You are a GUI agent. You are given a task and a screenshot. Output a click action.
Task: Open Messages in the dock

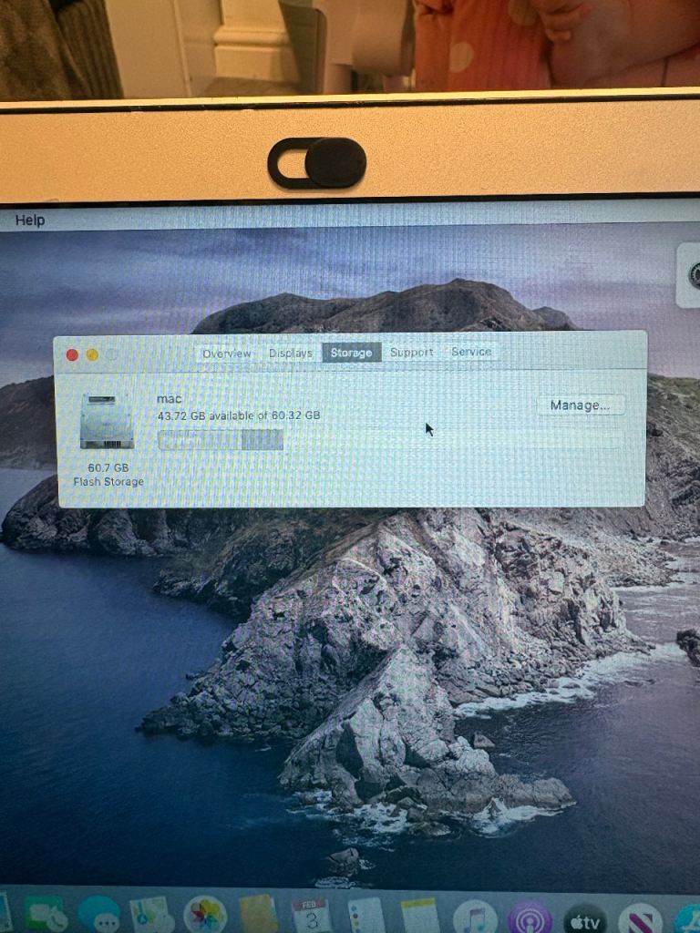98,915
